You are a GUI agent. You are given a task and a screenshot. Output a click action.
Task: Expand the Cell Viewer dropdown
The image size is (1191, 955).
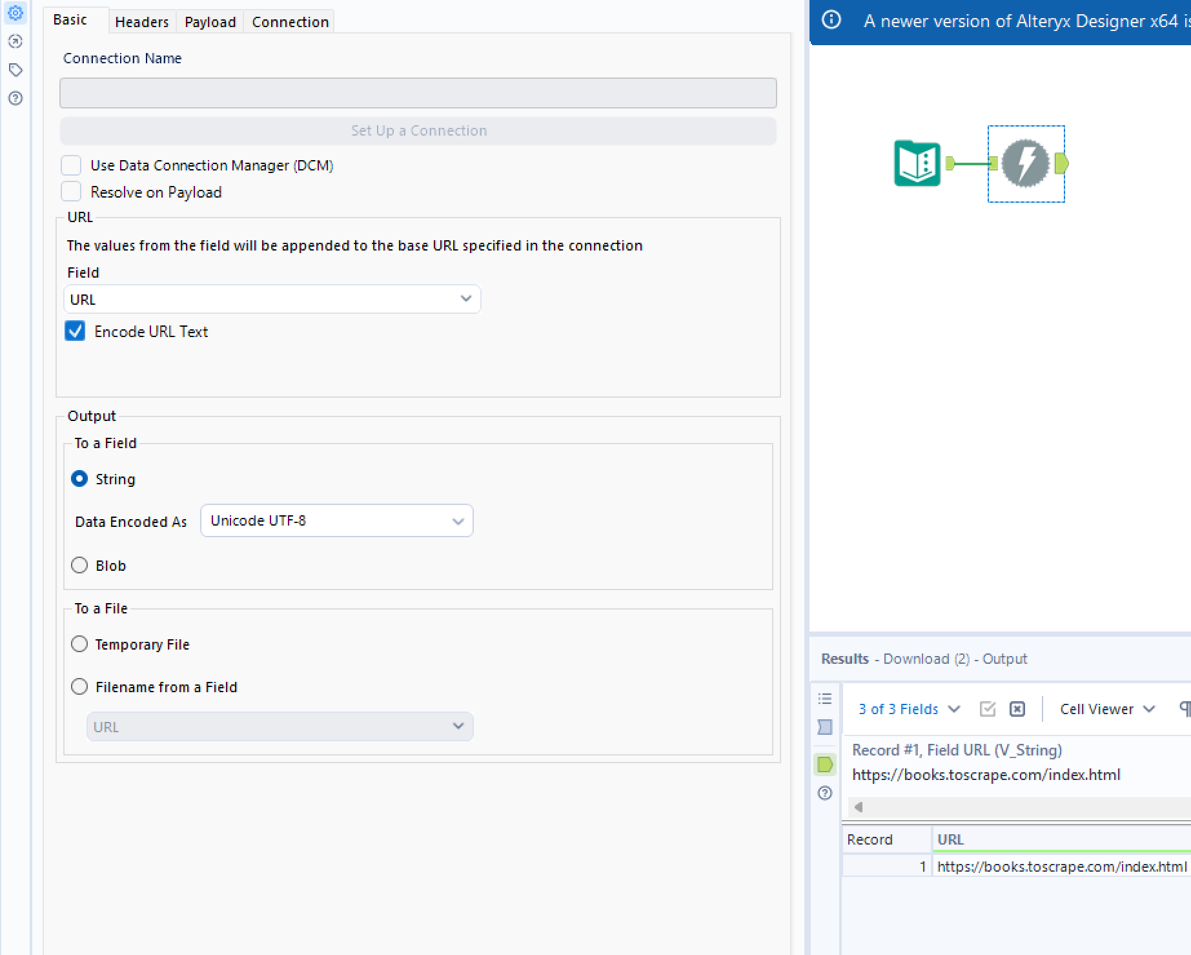(x=1107, y=709)
